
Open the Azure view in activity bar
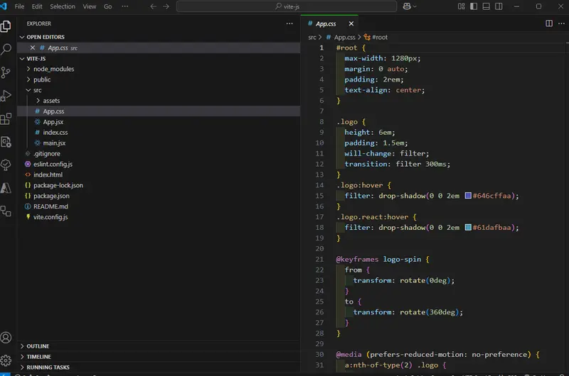pos(6,188)
